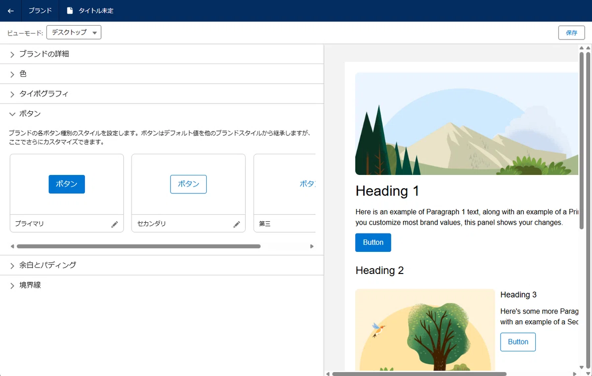Viewport: 592px width, 376px height.
Task: Click the tree and bird preview image
Action: [425, 330]
